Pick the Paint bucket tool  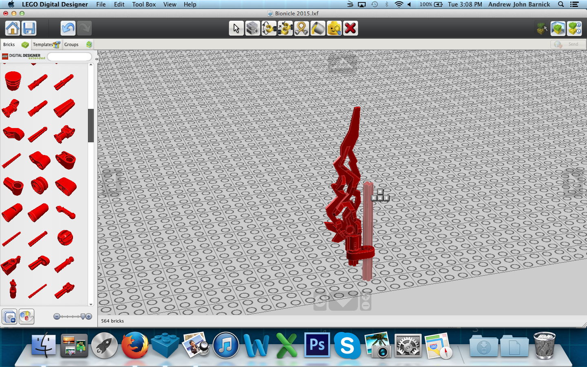(318, 29)
